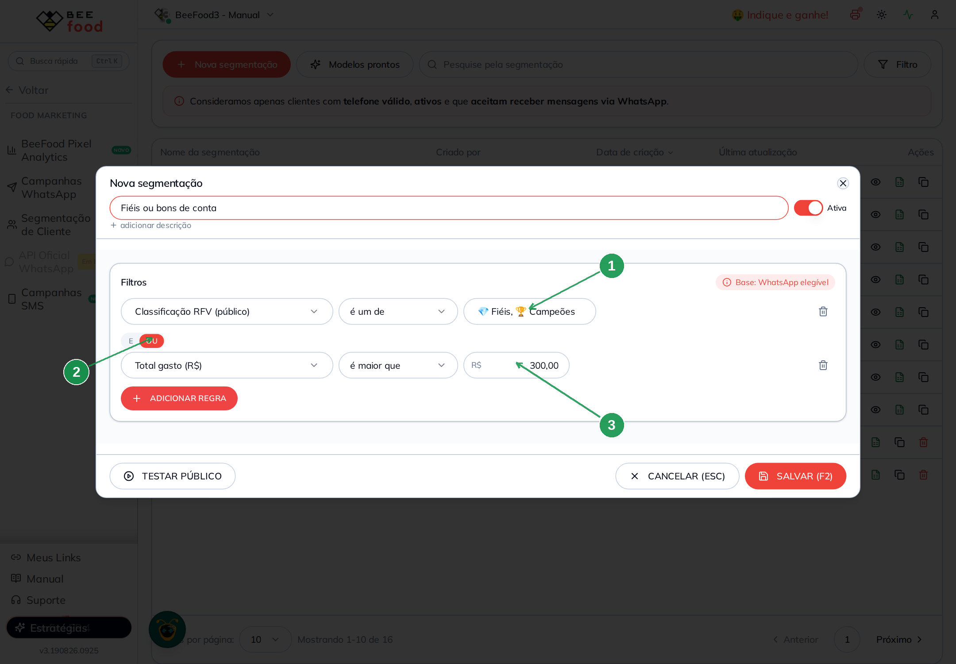Image resolution: width=956 pixels, height=664 pixels.
Task: Toggle the Ativa switch
Action: [x=808, y=208]
